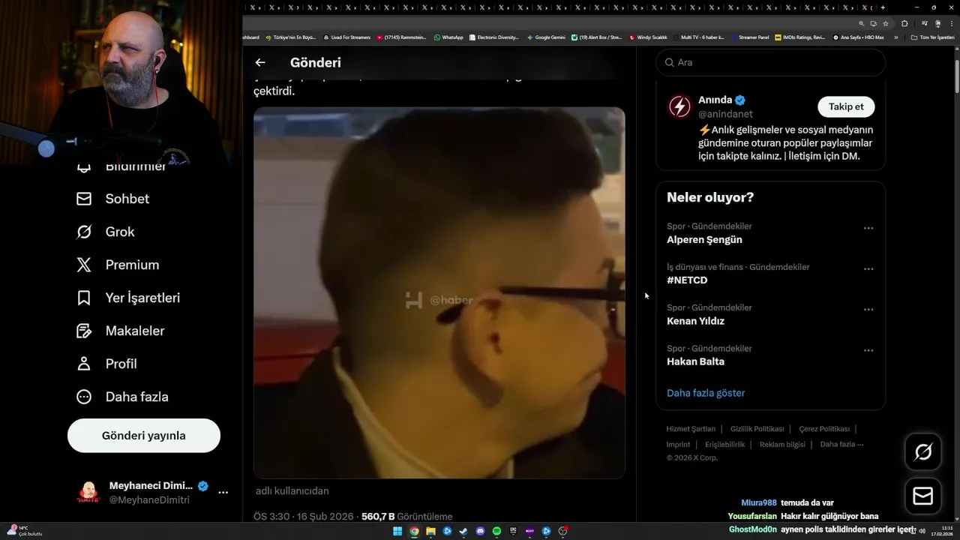
Task: Open IMDb Ratings bookmark
Action: tap(799, 37)
